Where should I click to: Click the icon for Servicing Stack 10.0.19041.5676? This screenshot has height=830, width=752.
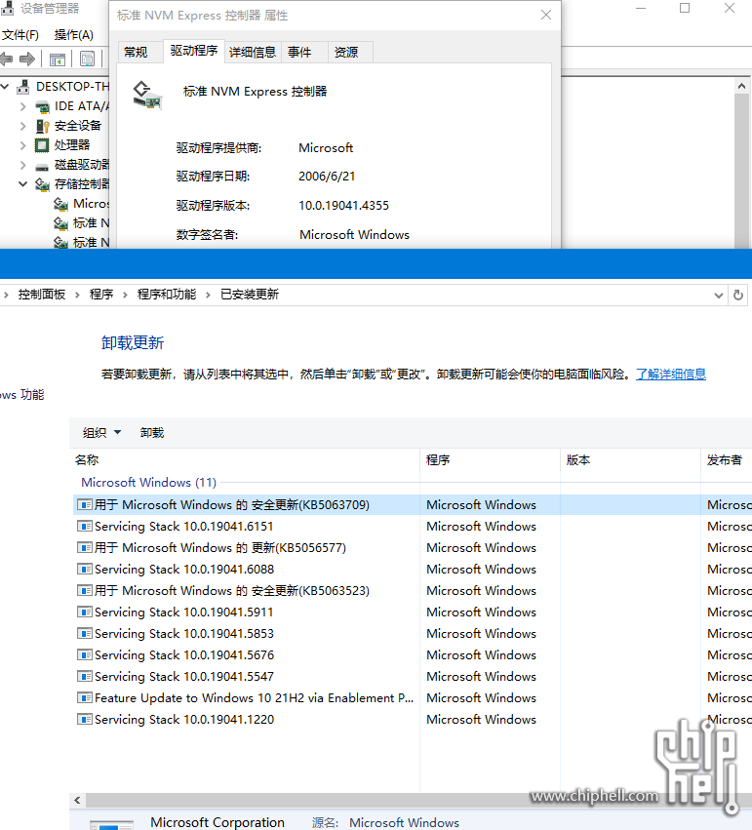click(x=84, y=654)
